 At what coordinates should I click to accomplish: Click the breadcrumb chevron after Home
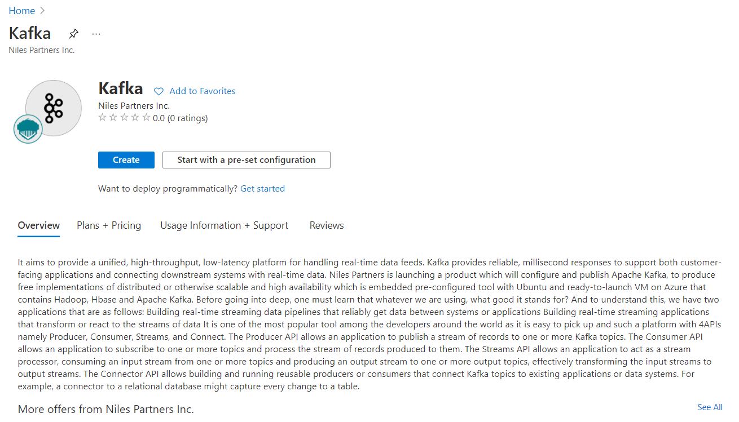click(x=42, y=11)
